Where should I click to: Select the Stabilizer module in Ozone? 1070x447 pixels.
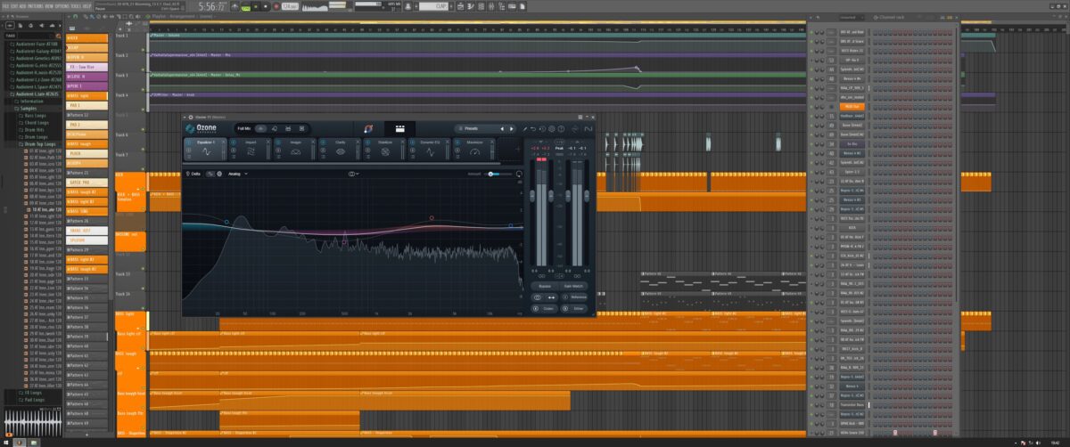click(x=385, y=151)
